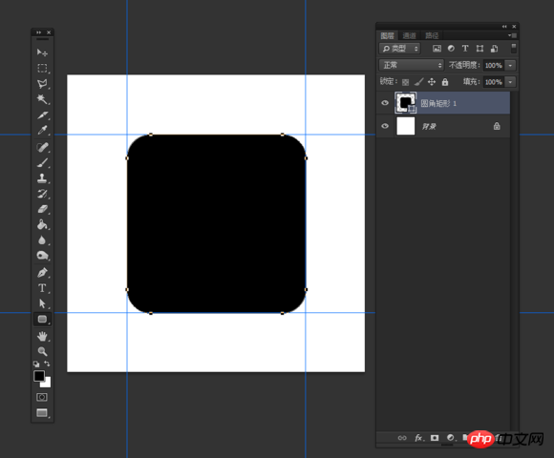Open the 不透明度 opacity slider arrow

click(x=511, y=65)
